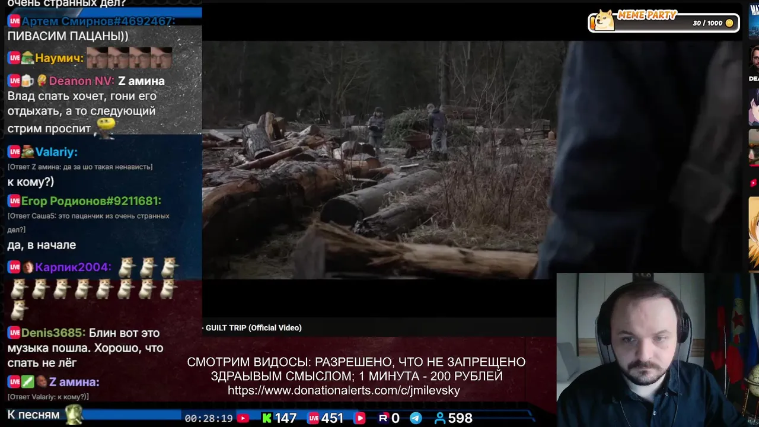Click LIVE icon before 451 in status bar
Screen dimensions: 759x427
(x=313, y=418)
